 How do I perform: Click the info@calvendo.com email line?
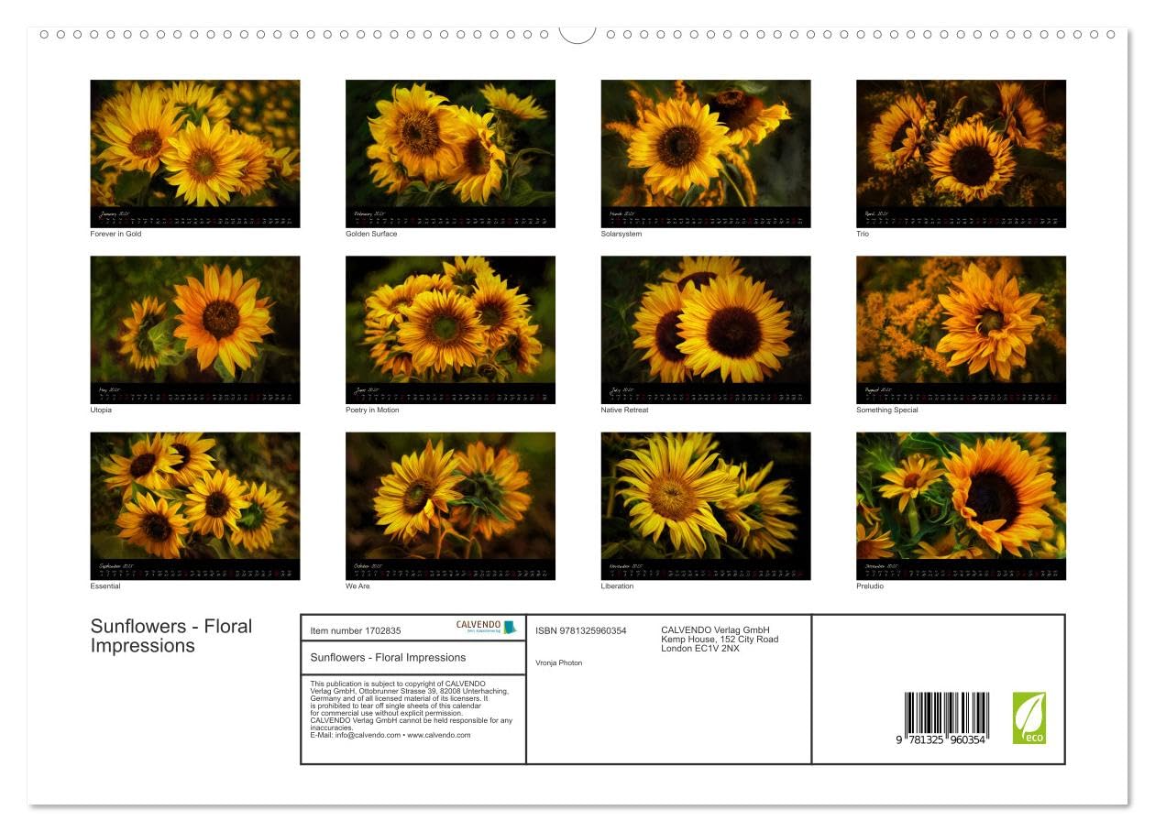(390, 735)
